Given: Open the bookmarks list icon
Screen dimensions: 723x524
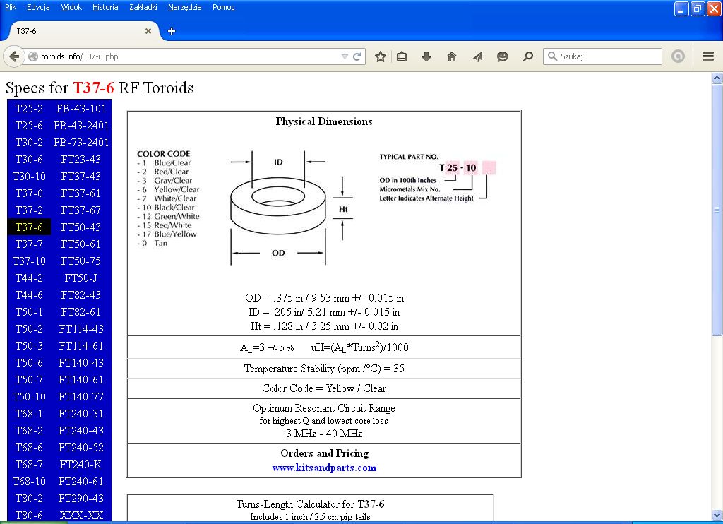Looking at the screenshot, I should pos(402,56).
